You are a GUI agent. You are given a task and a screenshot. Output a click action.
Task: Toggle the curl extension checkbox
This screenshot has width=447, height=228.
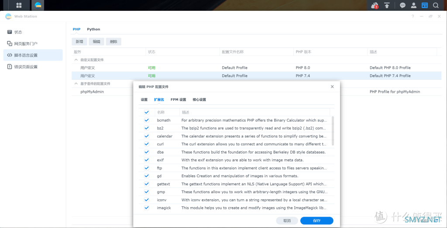(x=147, y=144)
